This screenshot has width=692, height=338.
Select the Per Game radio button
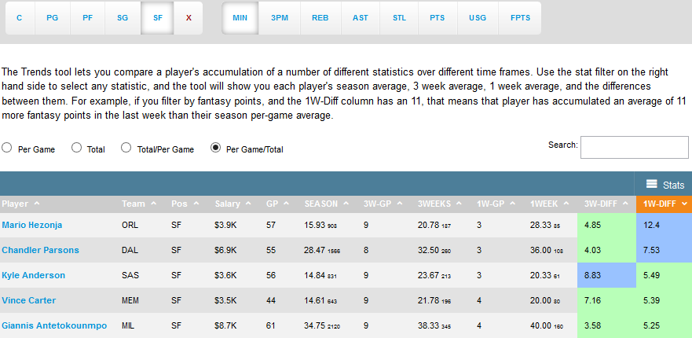(x=6, y=148)
